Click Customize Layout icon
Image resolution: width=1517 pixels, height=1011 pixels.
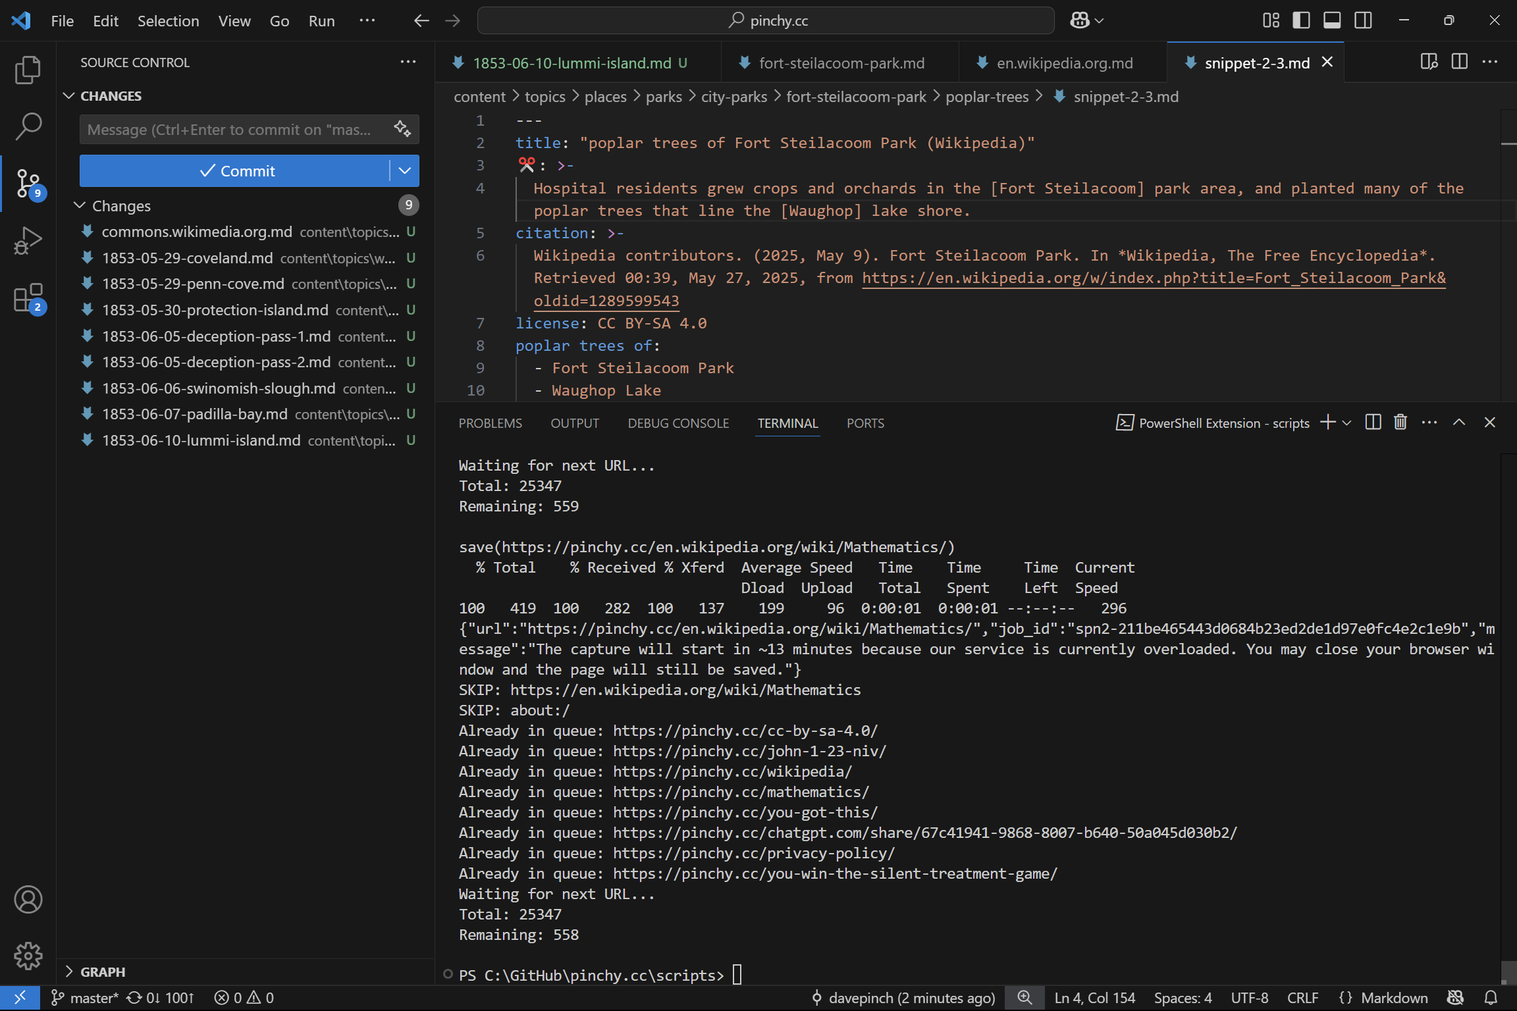1271,21
